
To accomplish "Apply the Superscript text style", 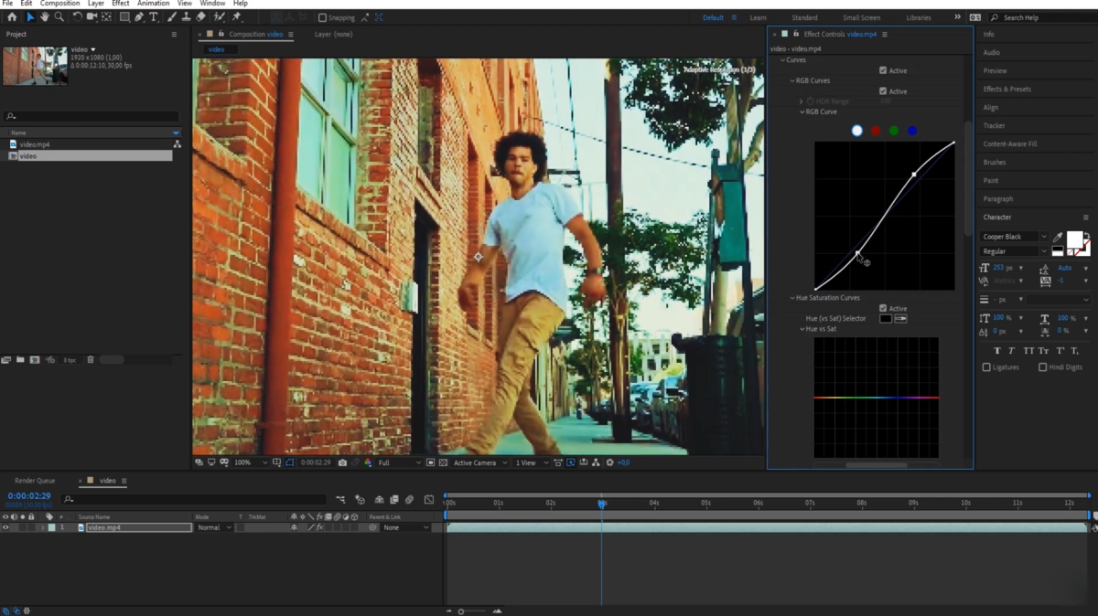I will tap(1060, 351).
